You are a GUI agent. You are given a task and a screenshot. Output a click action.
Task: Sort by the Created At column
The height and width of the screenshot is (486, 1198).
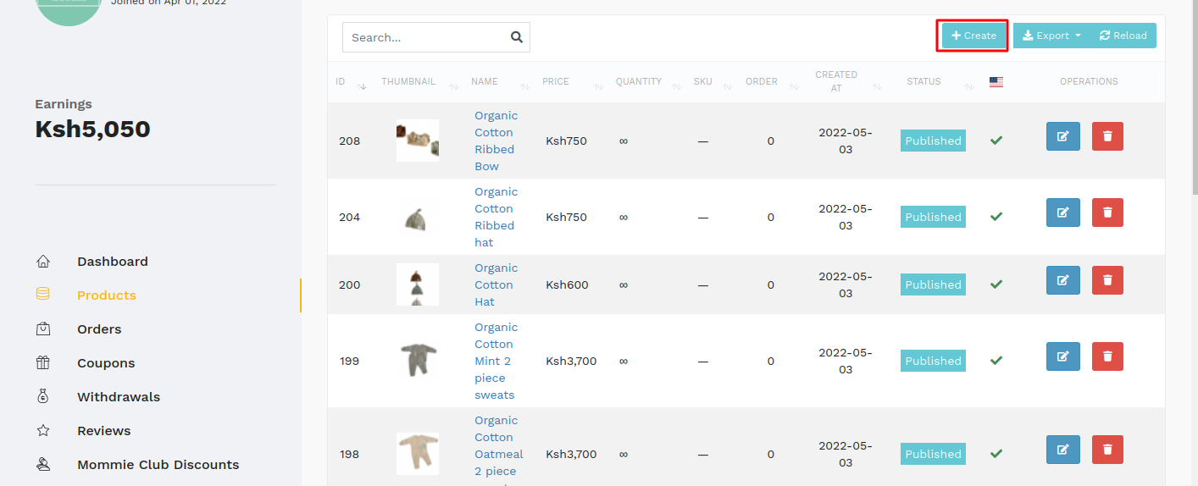[x=846, y=82]
